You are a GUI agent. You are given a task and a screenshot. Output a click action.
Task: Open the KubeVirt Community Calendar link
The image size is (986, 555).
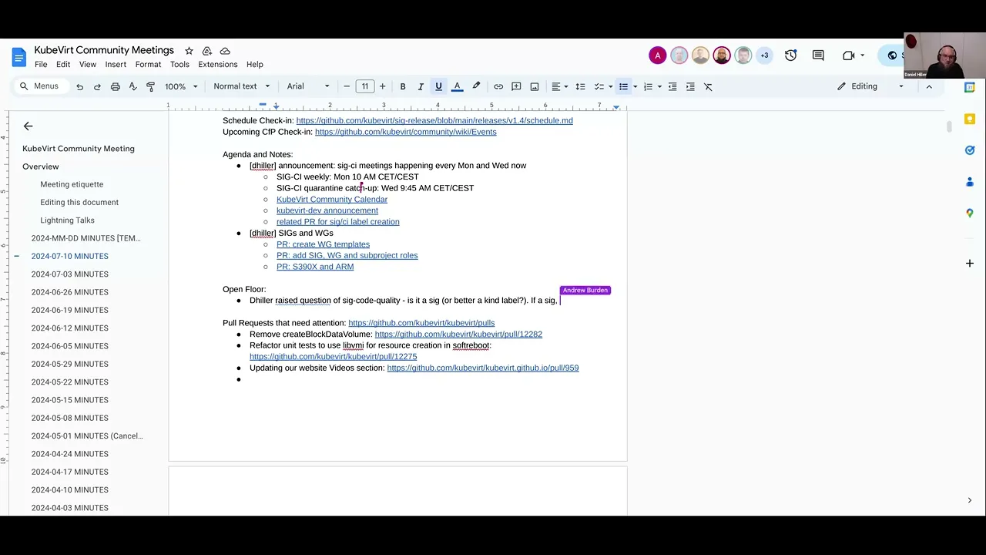[x=332, y=200]
